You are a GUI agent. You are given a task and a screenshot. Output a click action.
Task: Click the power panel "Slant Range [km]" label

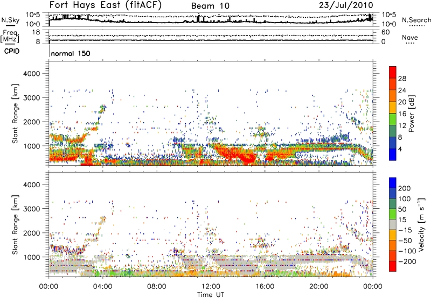[x=15, y=113]
